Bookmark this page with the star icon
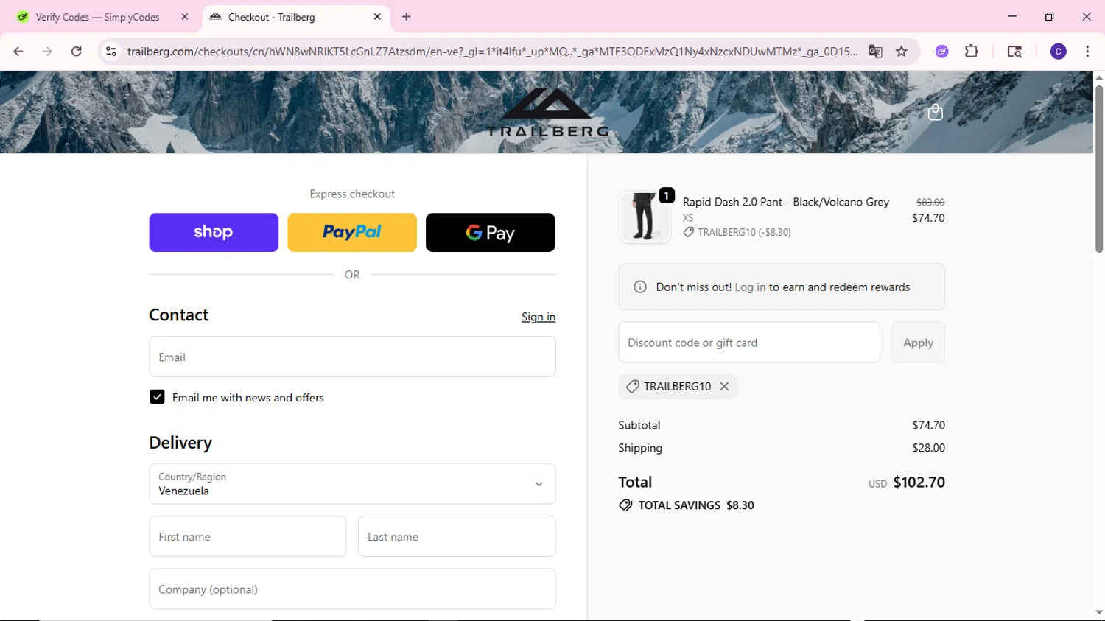This screenshot has width=1105, height=621. click(x=902, y=52)
